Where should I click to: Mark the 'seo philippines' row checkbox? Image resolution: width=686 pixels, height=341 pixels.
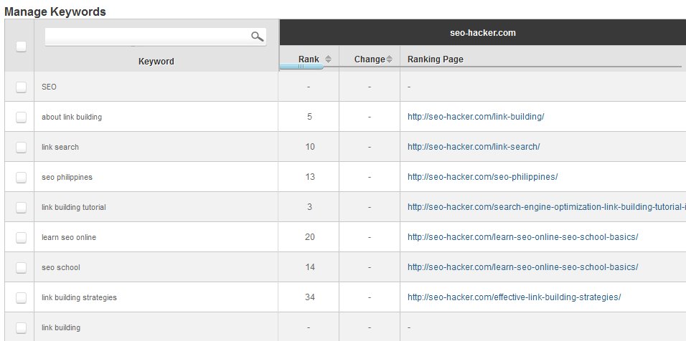pos(21,177)
